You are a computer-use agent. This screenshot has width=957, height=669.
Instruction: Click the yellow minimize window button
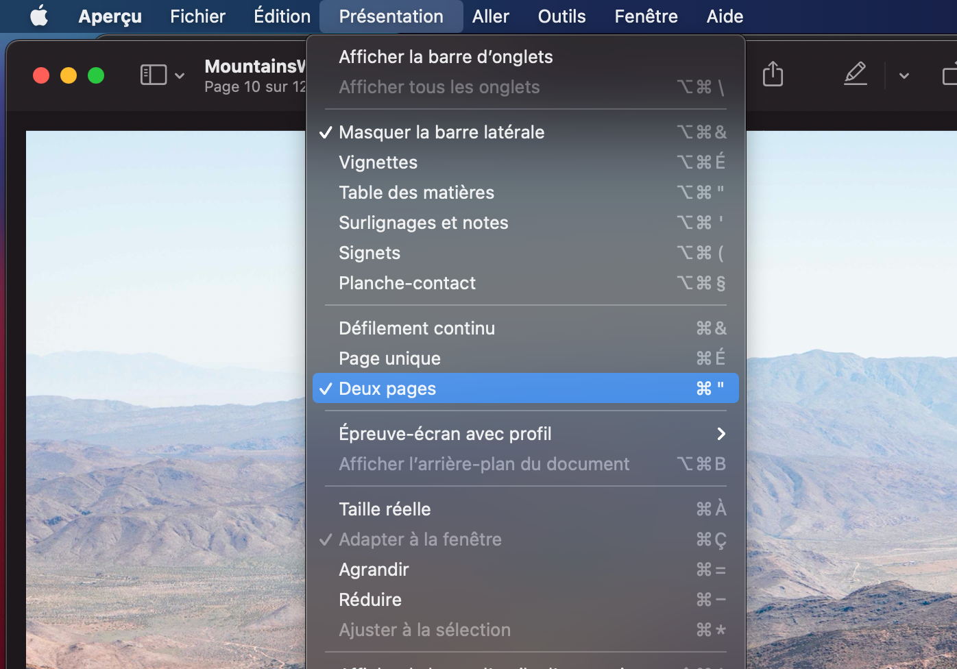(x=69, y=75)
